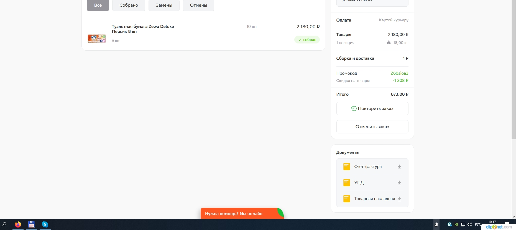Click the 1 позиция text
The height and width of the screenshot is (230, 516).
(x=345, y=43)
